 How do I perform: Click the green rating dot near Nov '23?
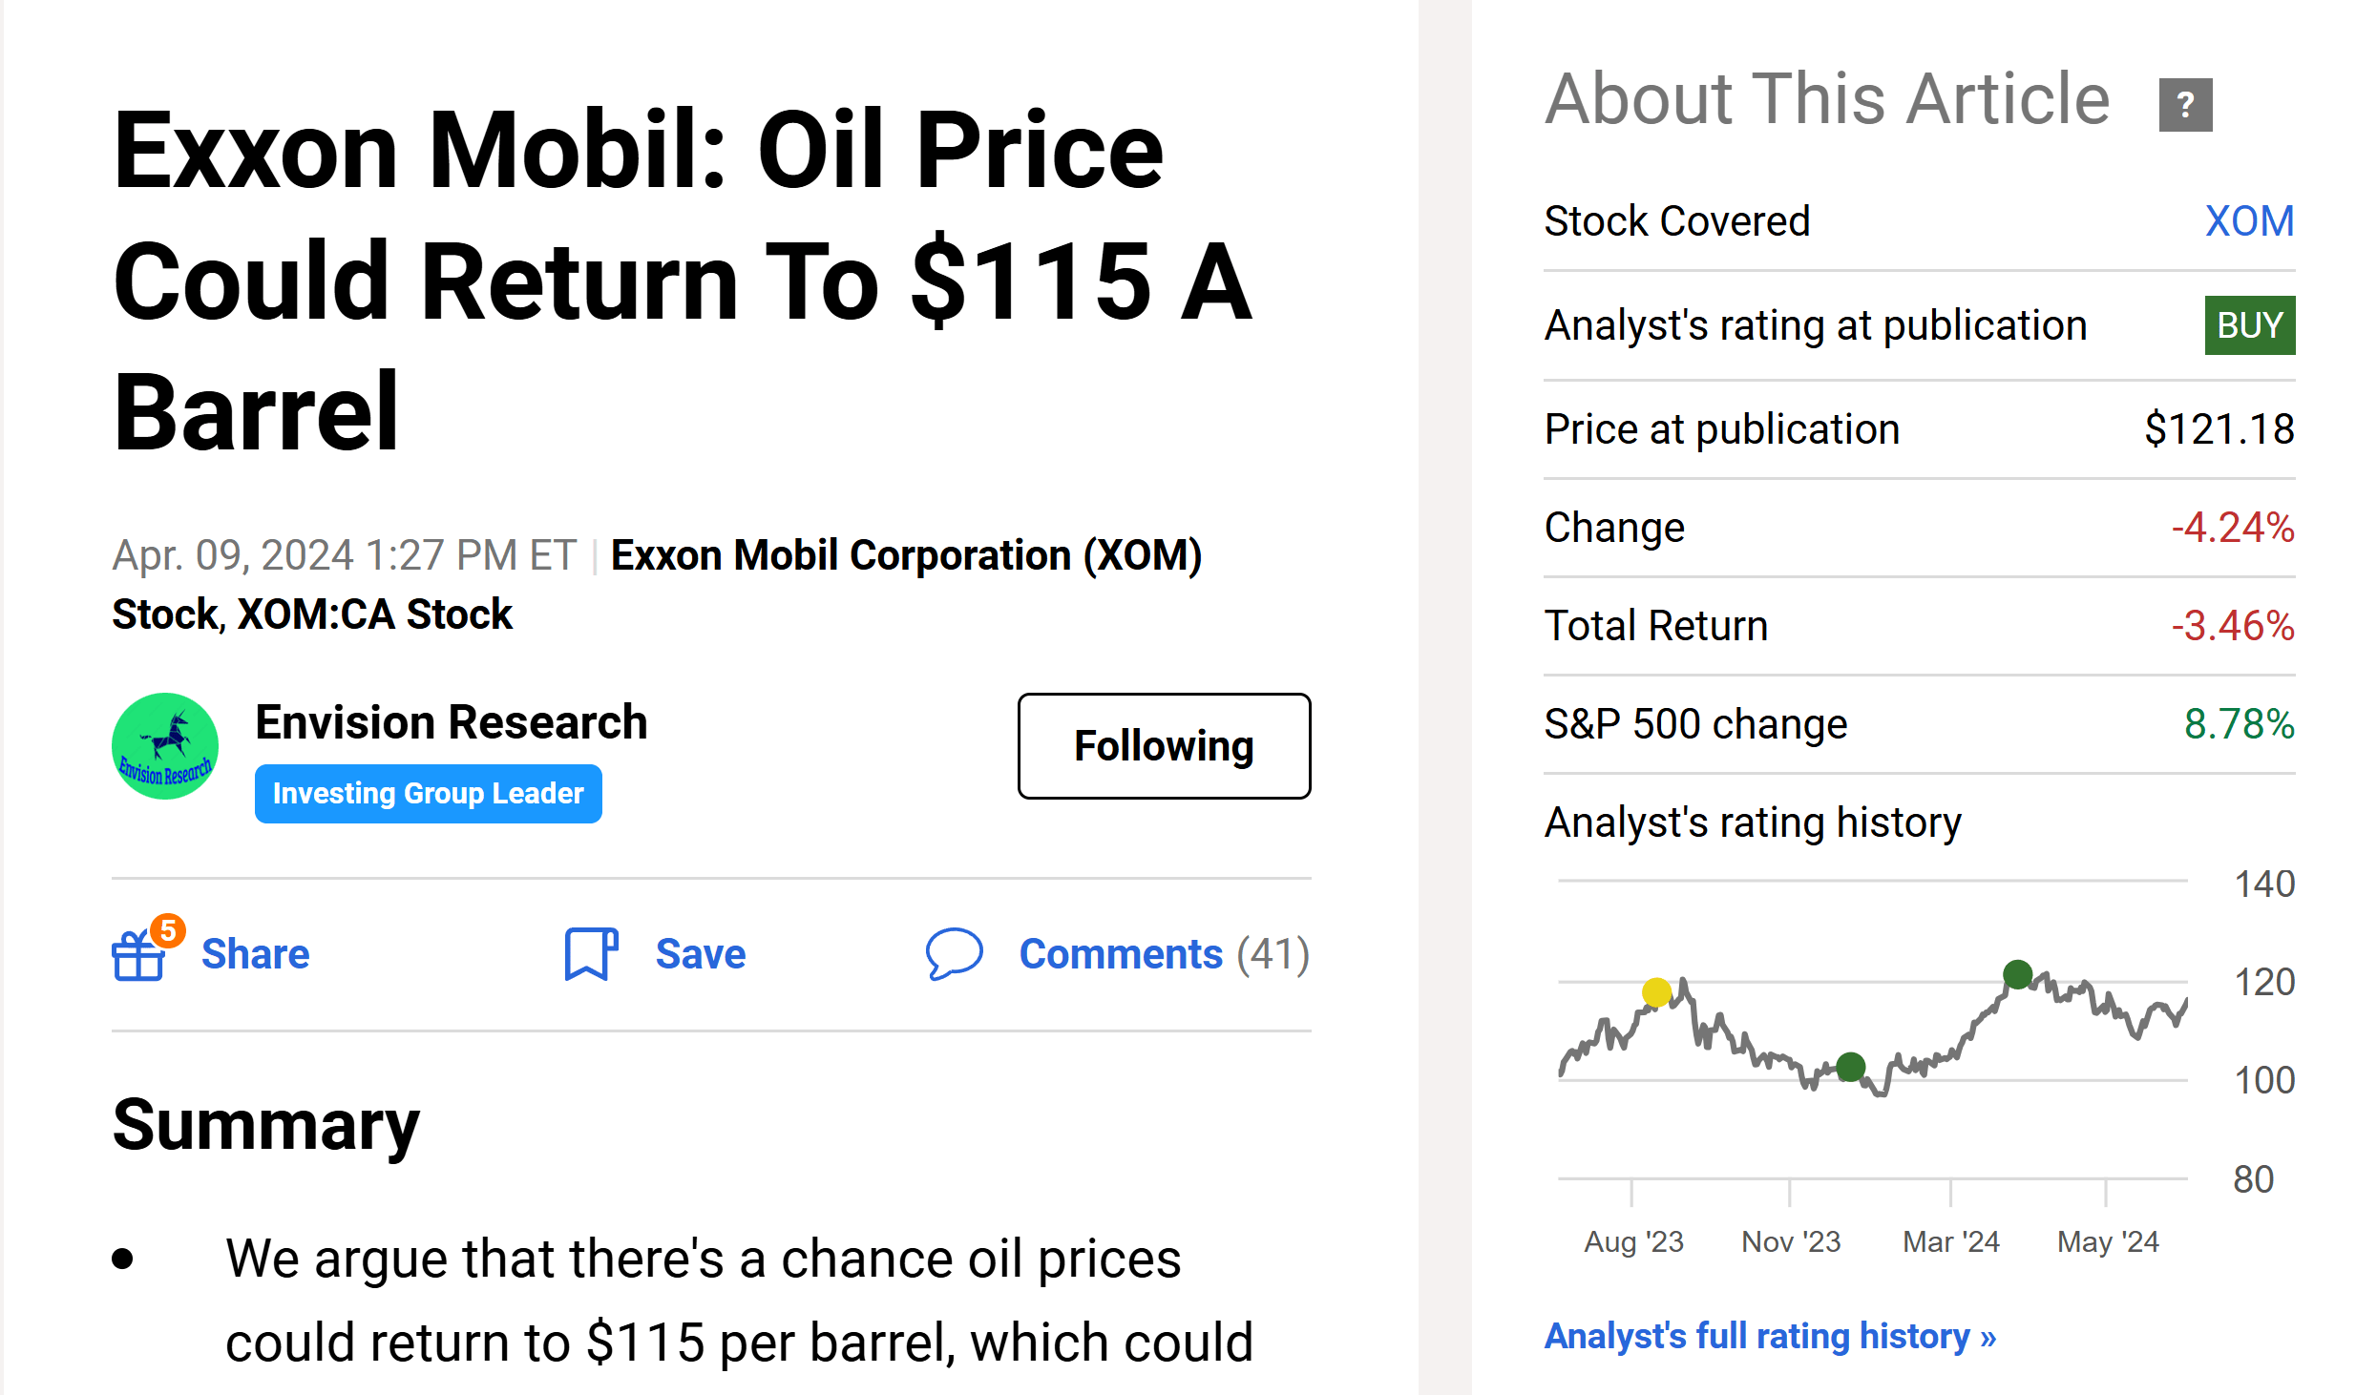[1850, 1067]
